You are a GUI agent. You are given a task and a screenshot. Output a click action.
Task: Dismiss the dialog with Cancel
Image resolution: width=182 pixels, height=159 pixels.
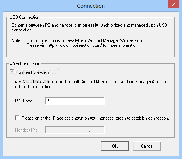pos(147,146)
